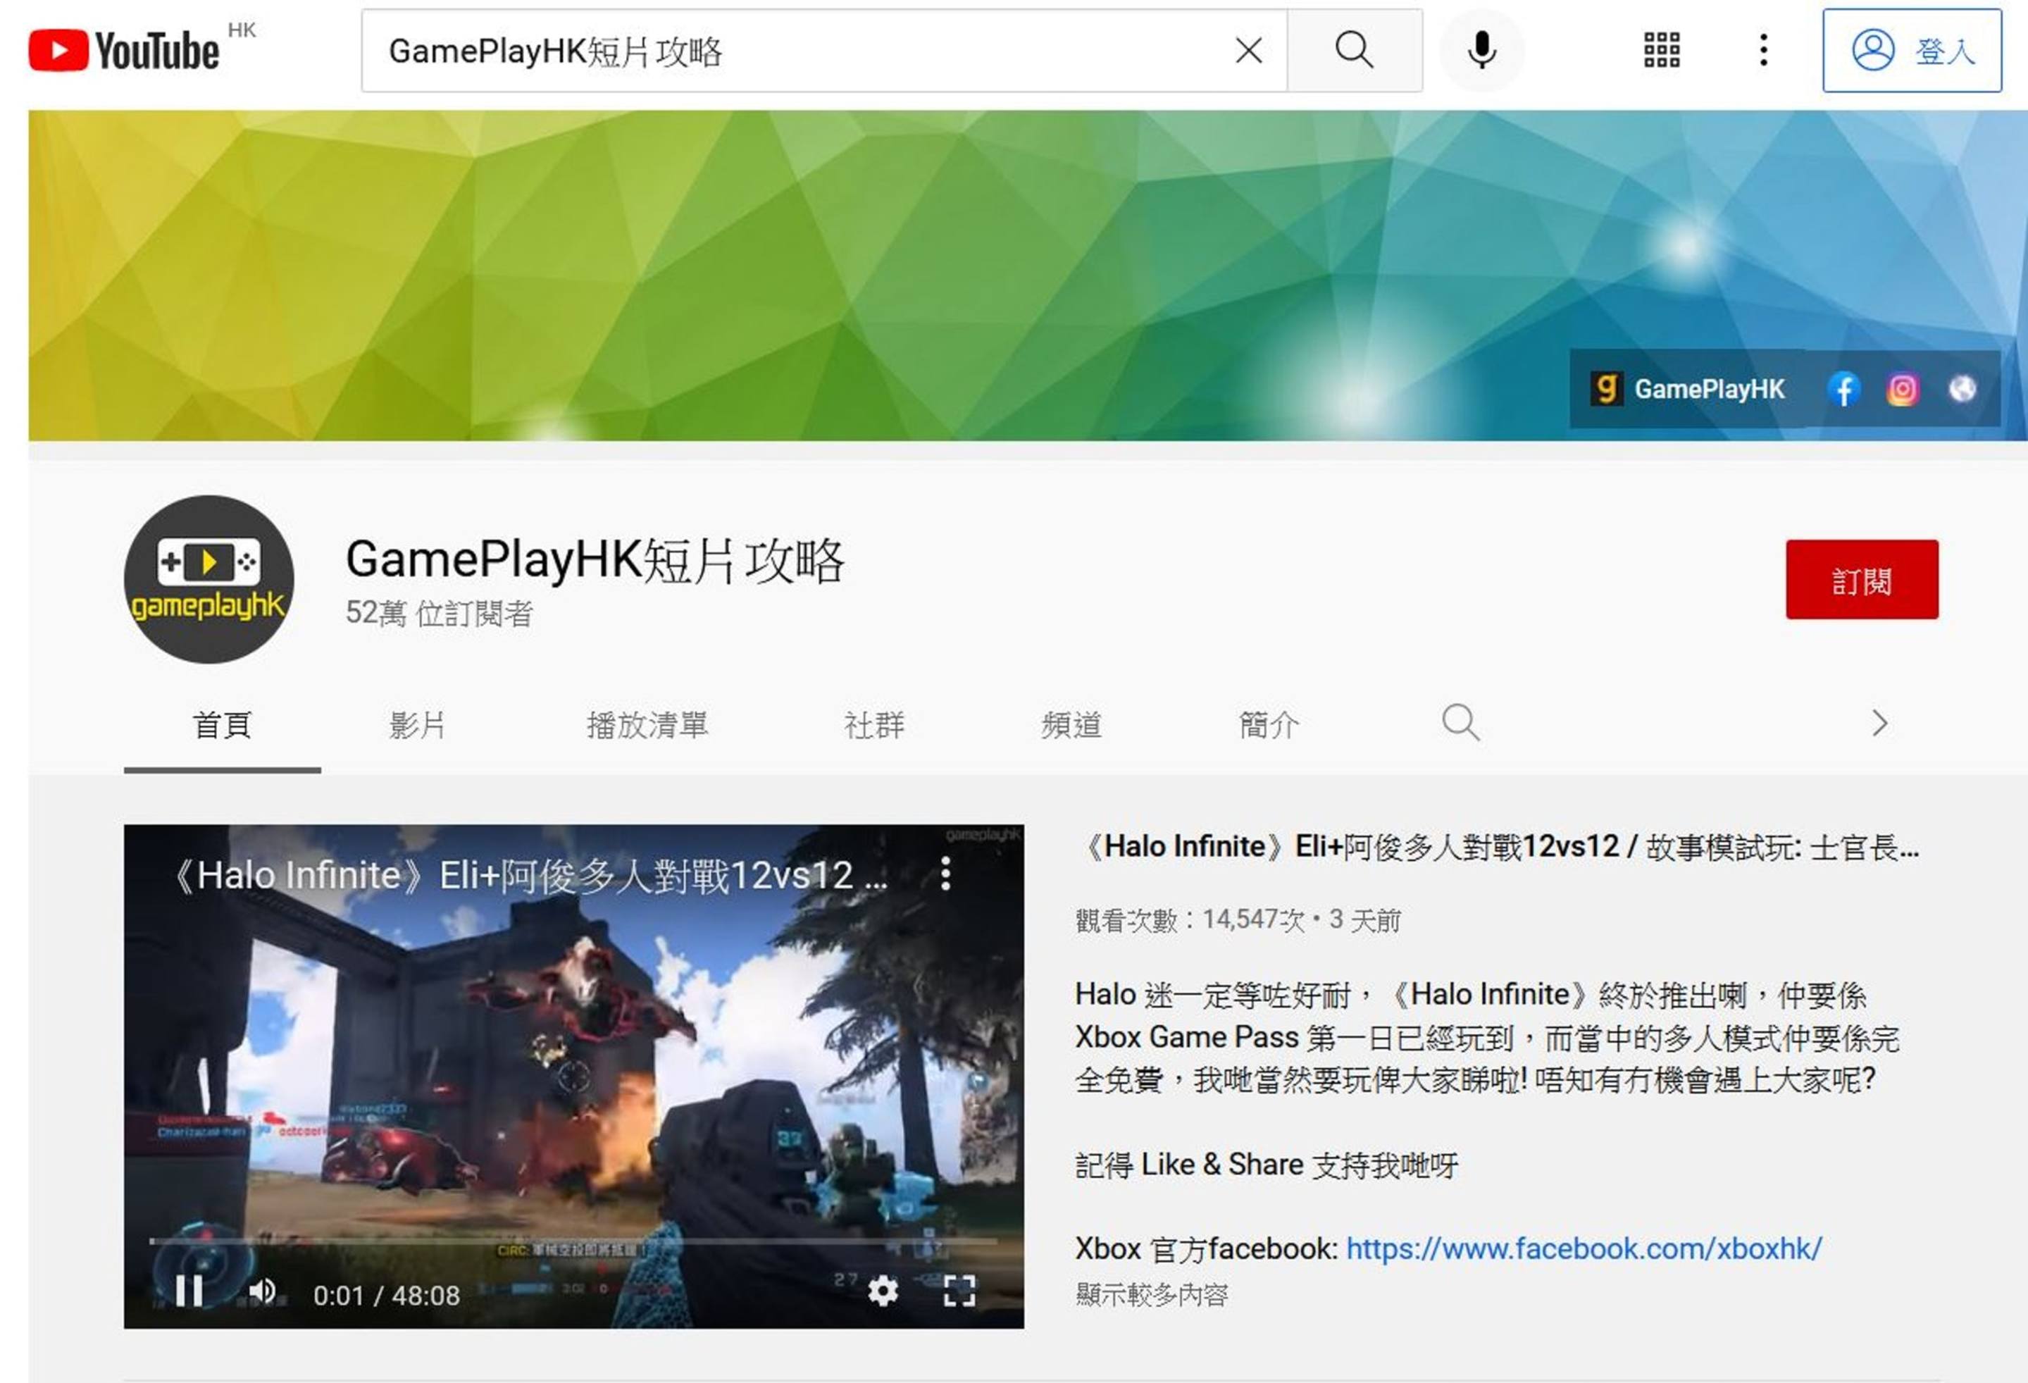Image resolution: width=2028 pixels, height=1383 pixels.
Task: Show more tabs with the right chevron
Action: [x=1879, y=724]
